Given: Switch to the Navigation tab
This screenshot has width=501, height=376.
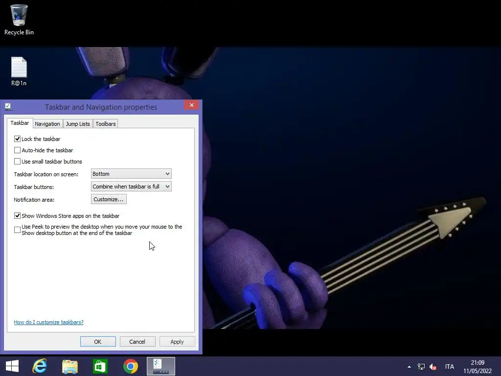Looking at the screenshot, I should 47,124.
